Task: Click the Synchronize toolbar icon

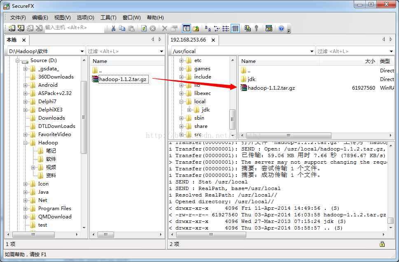Action: tap(247, 28)
